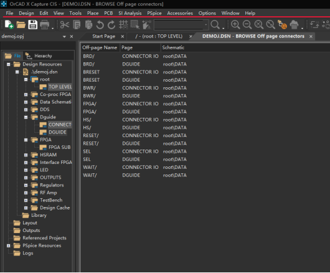Sort by the Page column header
The height and width of the screenshot is (273, 330).
click(x=140, y=47)
